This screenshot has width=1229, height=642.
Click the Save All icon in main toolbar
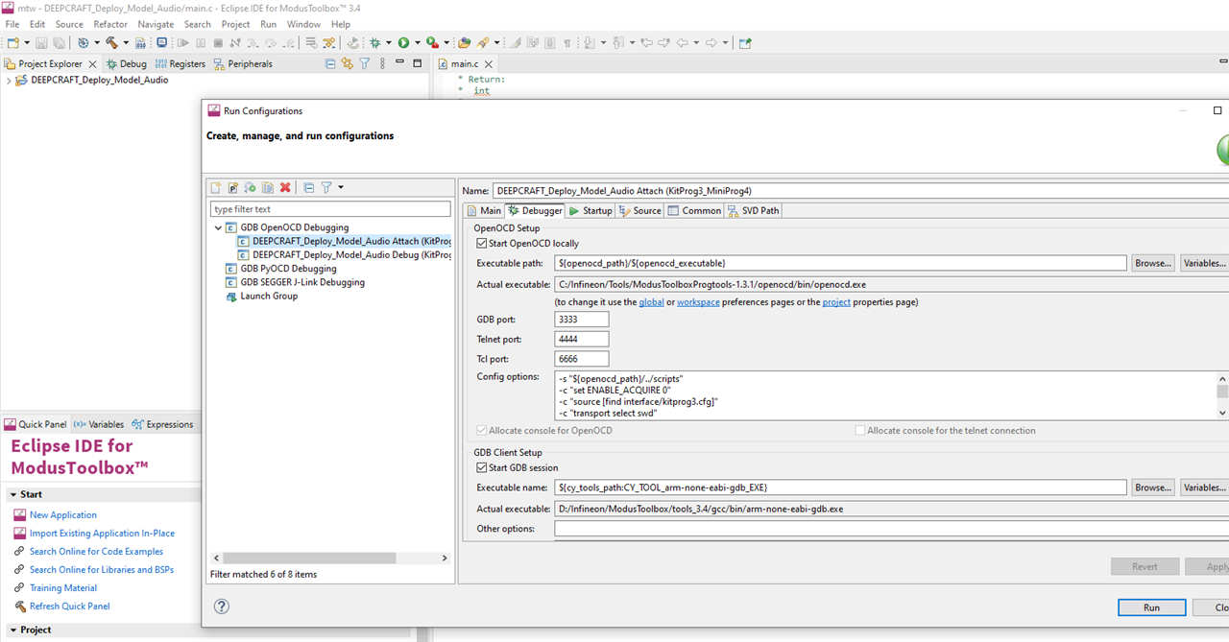[59, 42]
